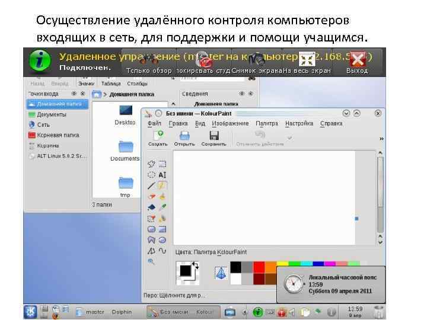The image size is (427, 320).
Task: Click the Сохранить floppy-disk toolbar button
Action: [x=213, y=139]
